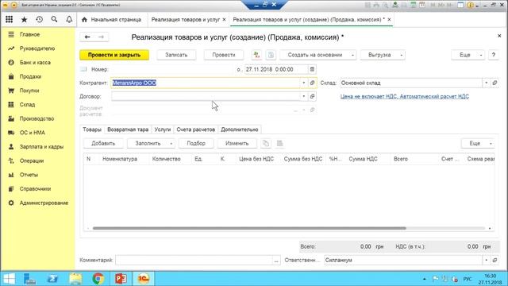Launch Chrome from the taskbar
The height and width of the screenshot is (286, 508).
tap(98, 279)
